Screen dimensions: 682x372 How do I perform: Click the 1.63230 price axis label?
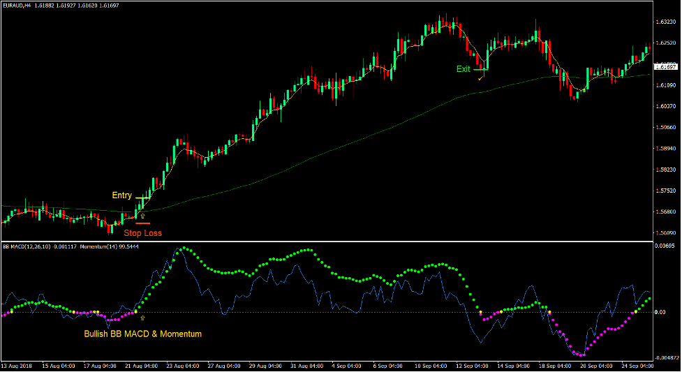point(667,22)
